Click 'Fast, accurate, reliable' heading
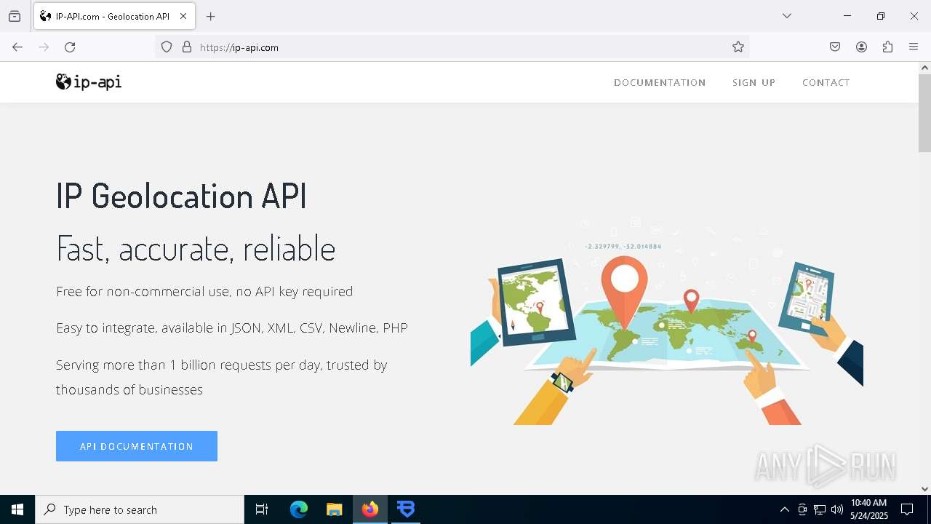The image size is (931, 524). [196, 248]
